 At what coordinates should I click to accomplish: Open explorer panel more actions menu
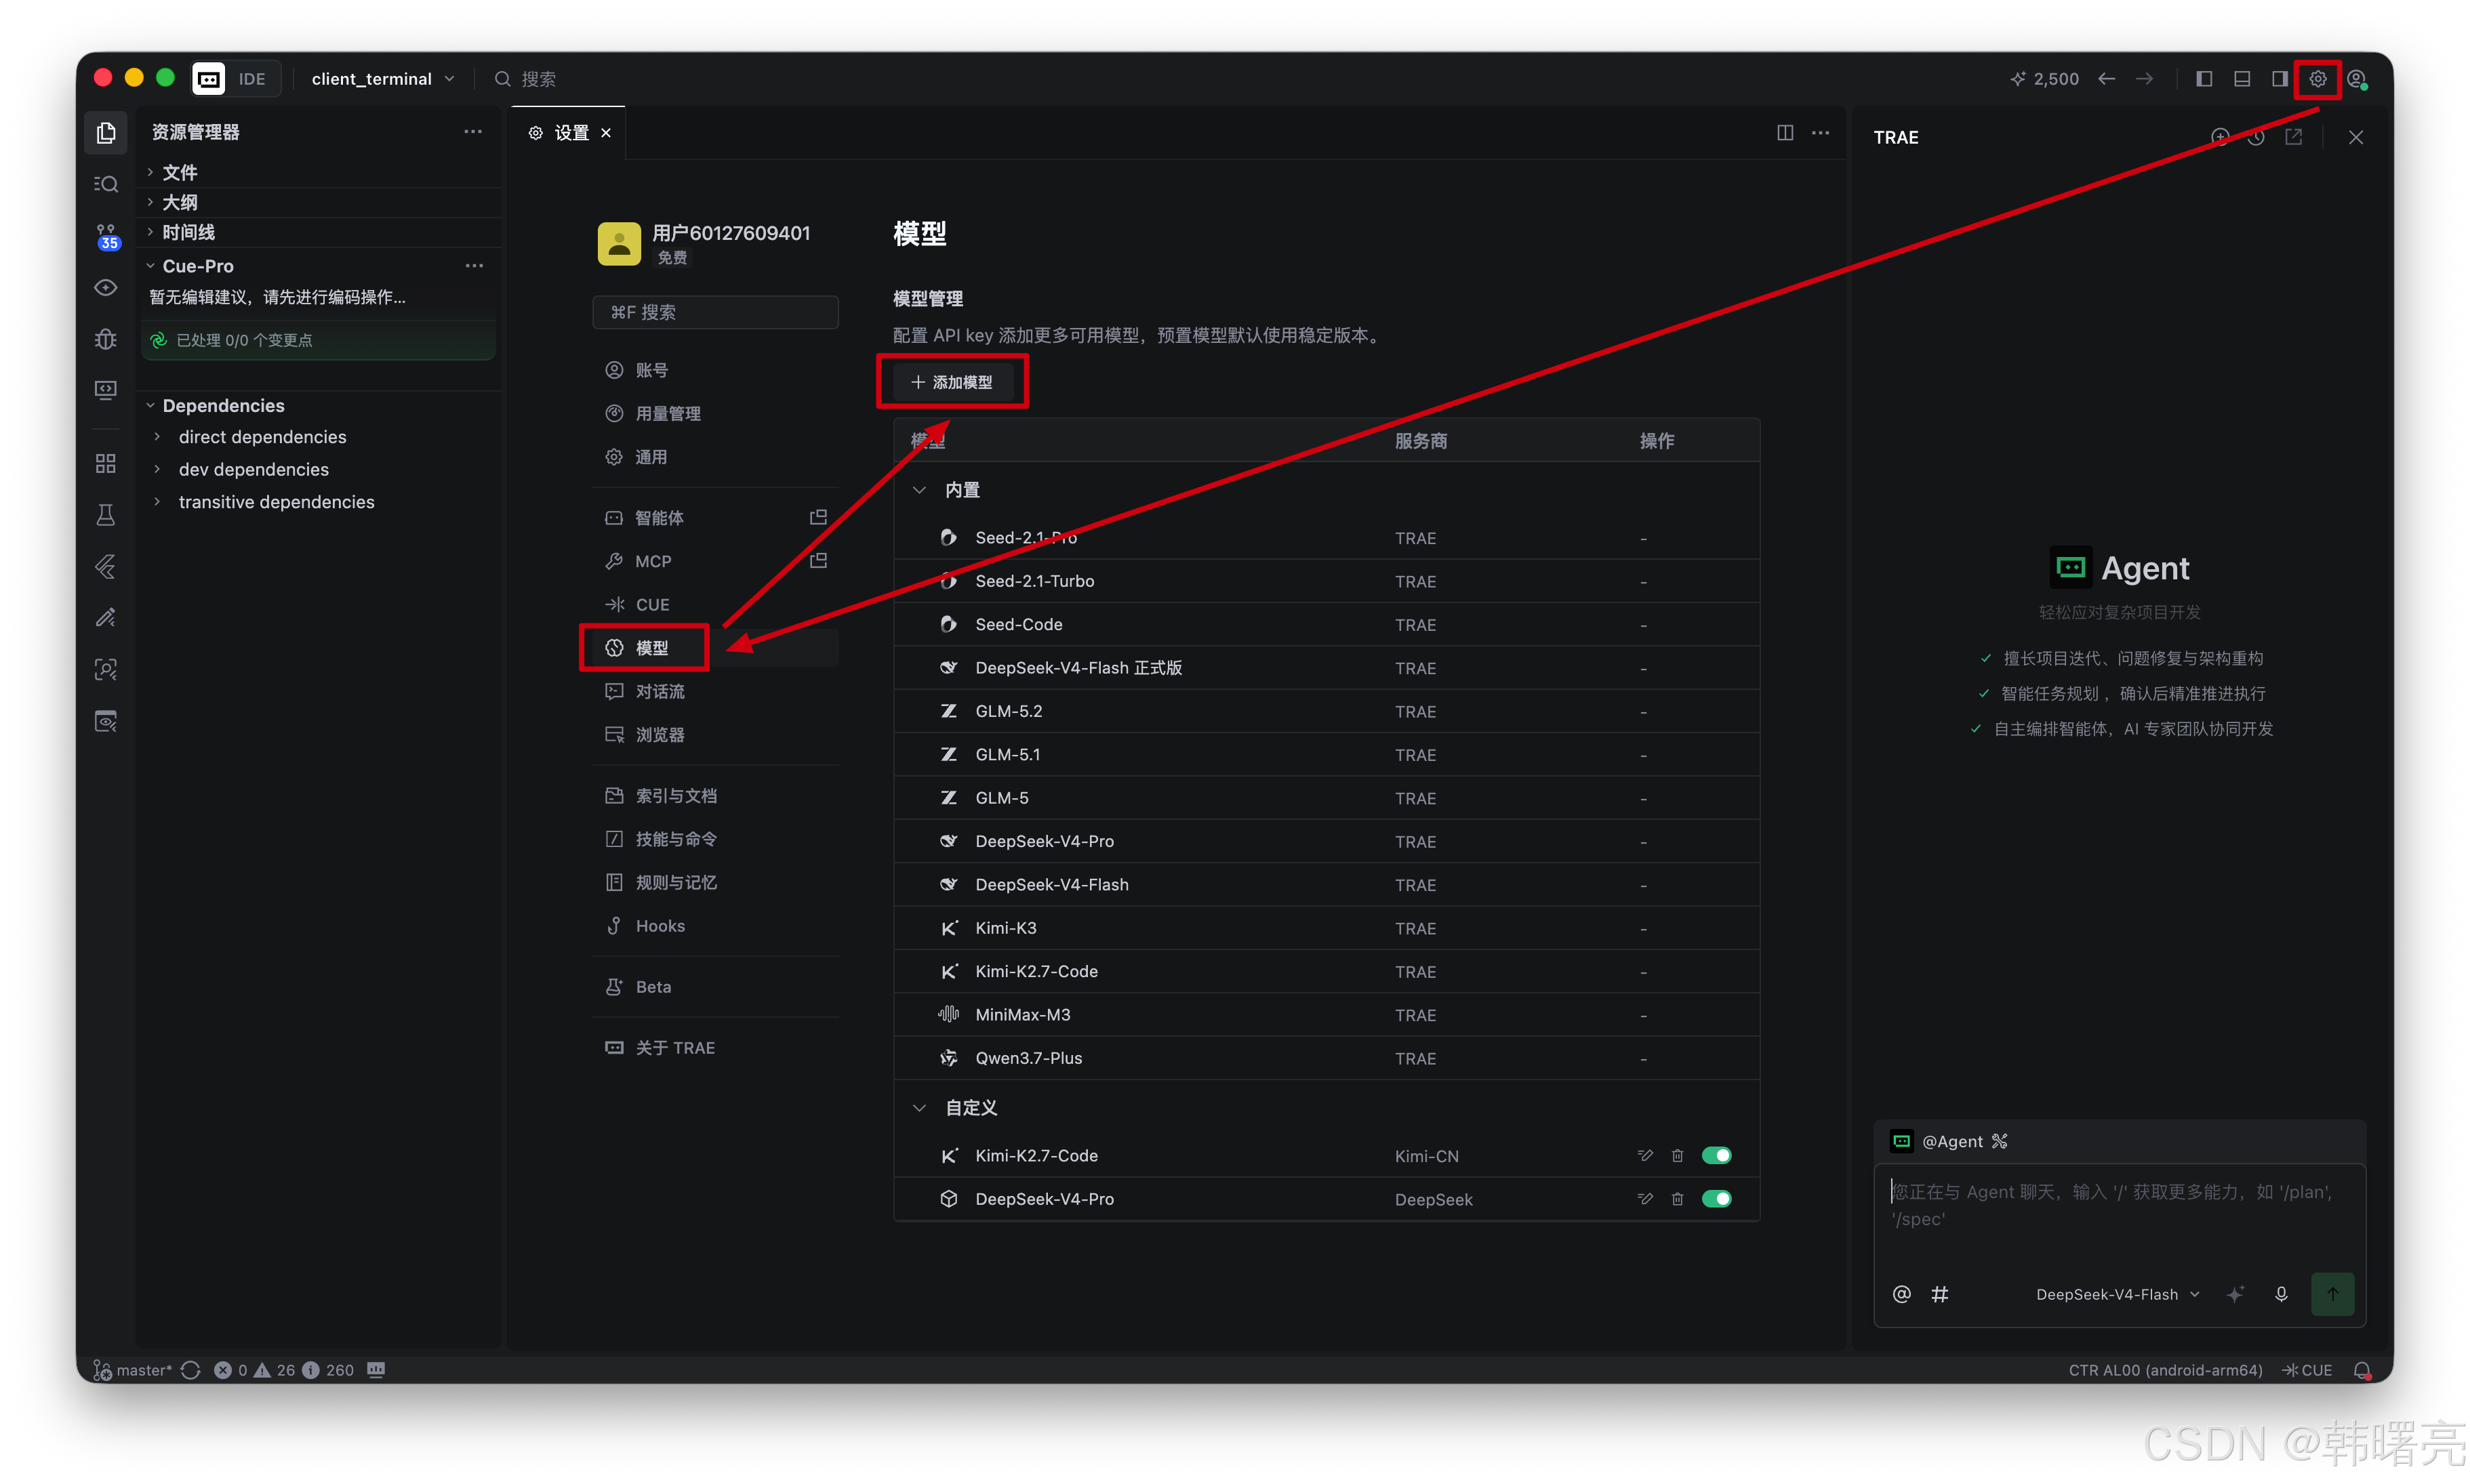pyautogui.click(x=473, y=131)
